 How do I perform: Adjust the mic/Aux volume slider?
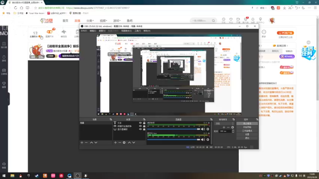tap(173, 140)
